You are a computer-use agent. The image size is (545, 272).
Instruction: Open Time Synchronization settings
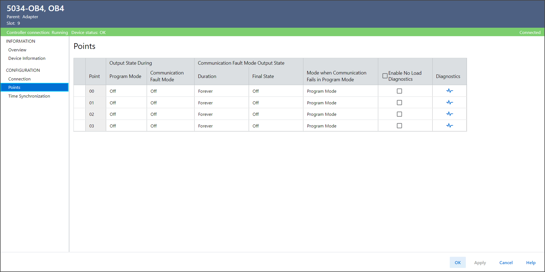pyautogui.click(x=29, y=96)
